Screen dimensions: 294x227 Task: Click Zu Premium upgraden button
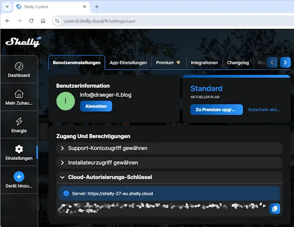[x=216, y=109]
